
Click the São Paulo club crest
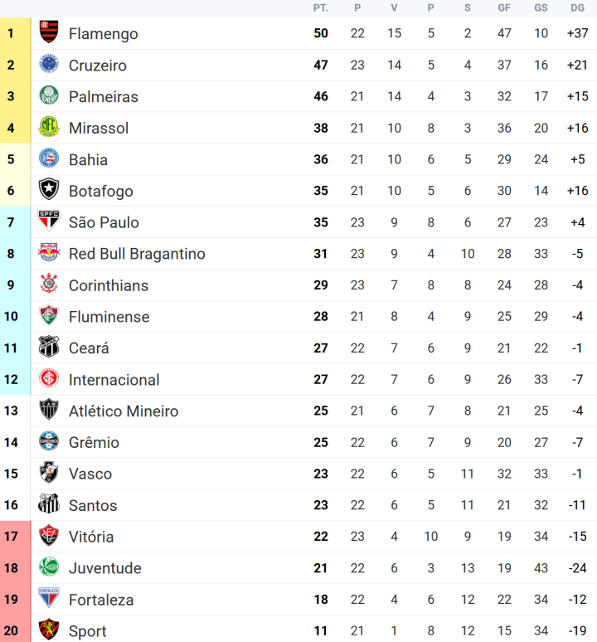tap(49, 222)
